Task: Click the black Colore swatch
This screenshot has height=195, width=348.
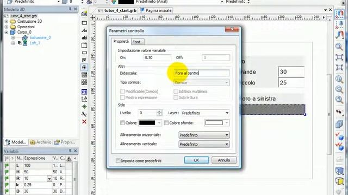Action: pos(147,123)
